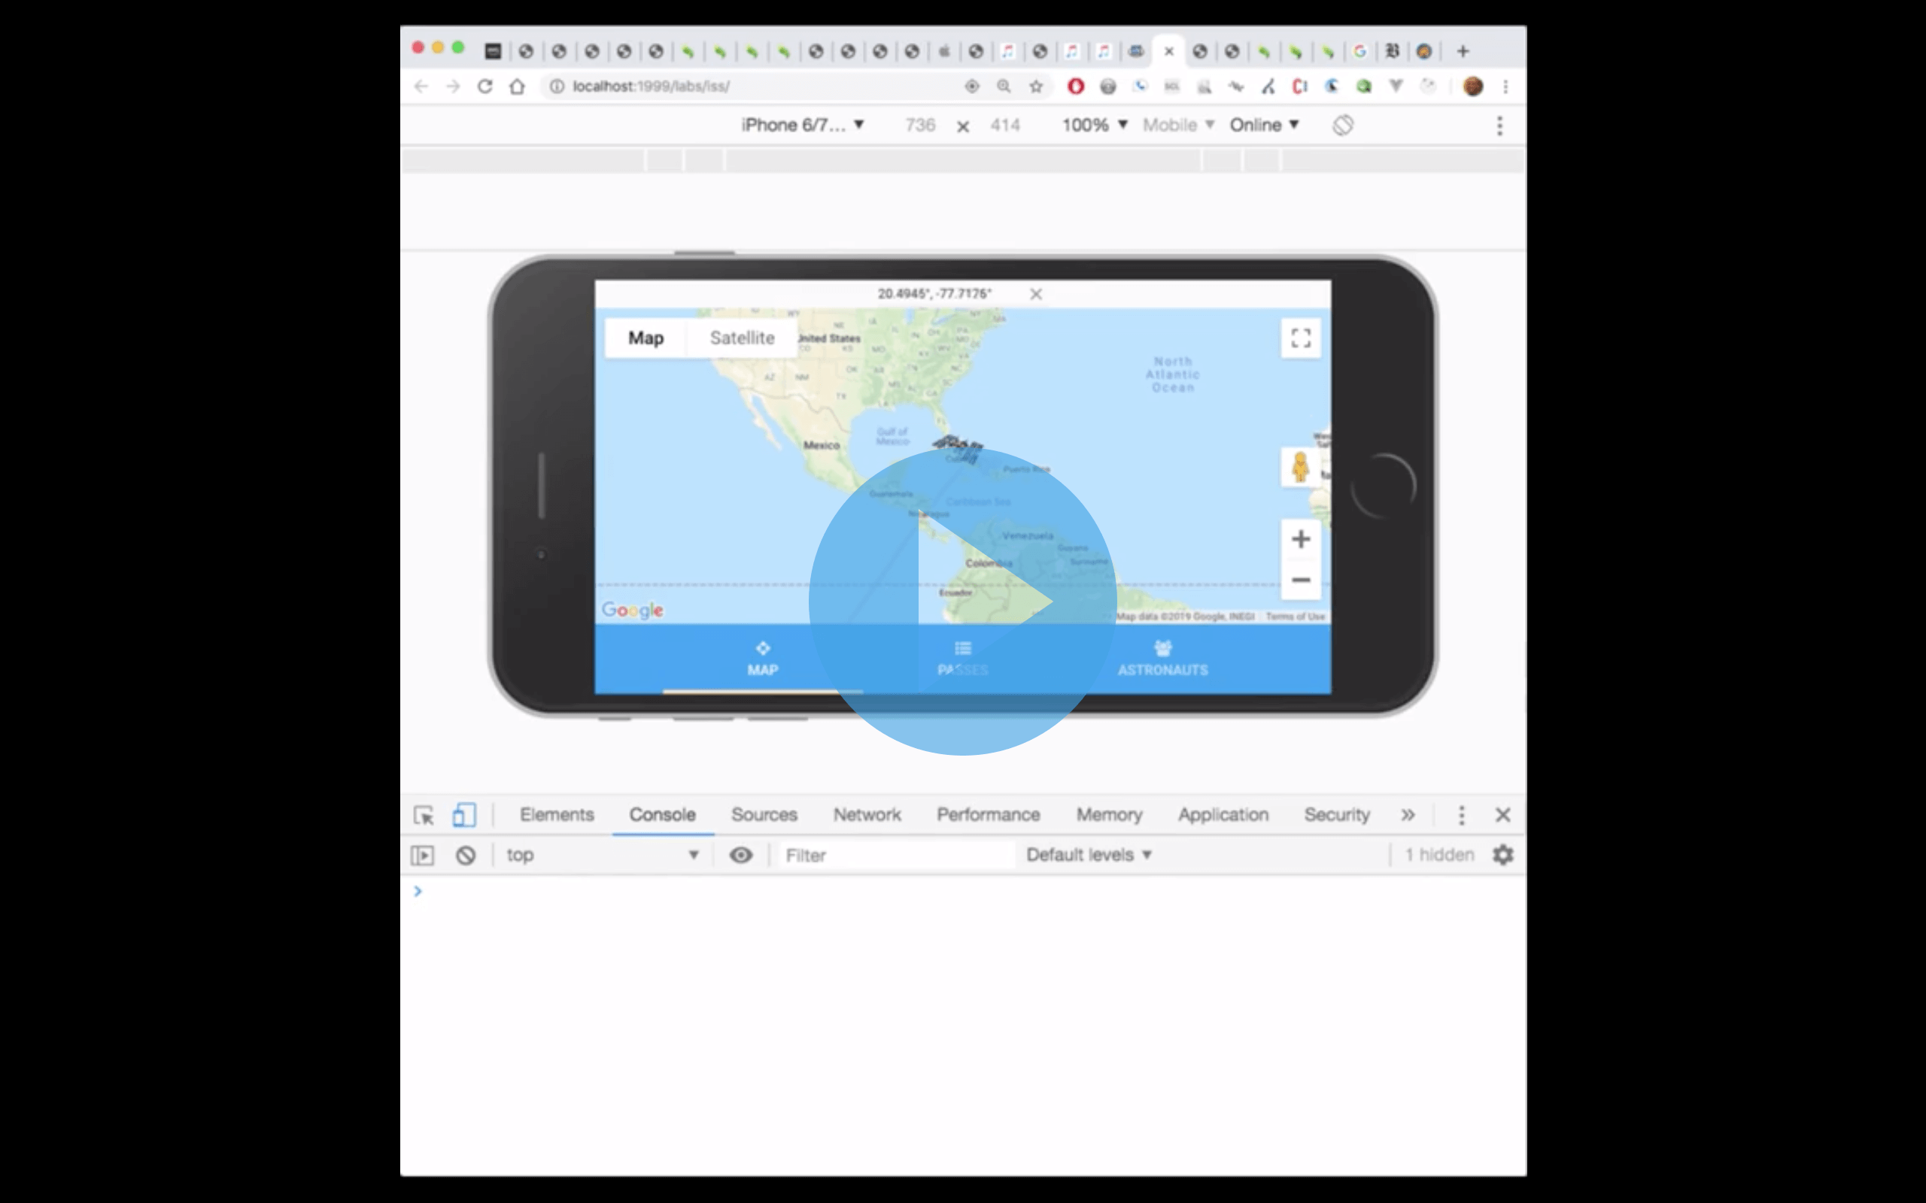
Task: Go to browser home page
Action: 518,86
